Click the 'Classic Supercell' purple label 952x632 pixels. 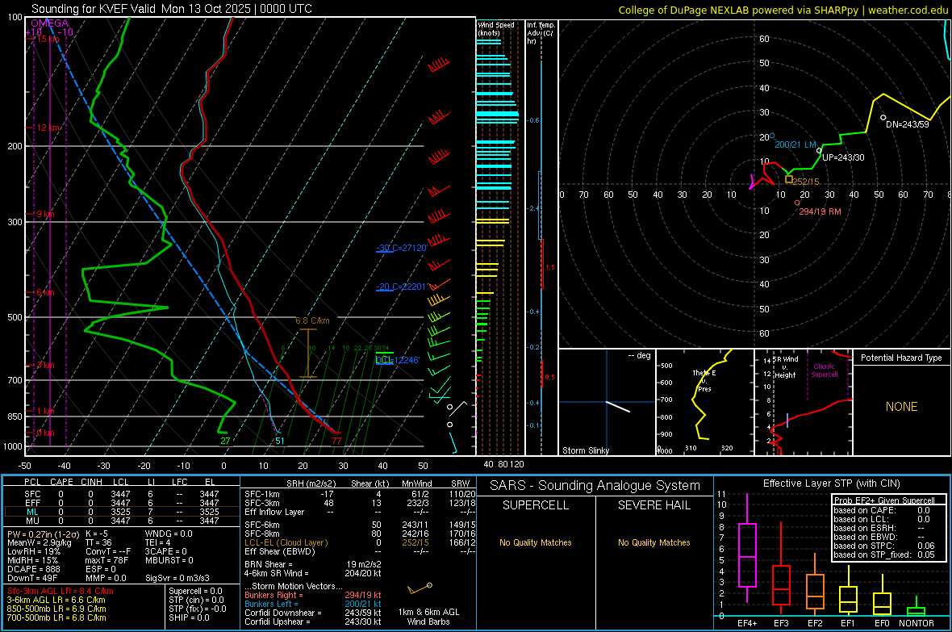[x=824, y=370]
